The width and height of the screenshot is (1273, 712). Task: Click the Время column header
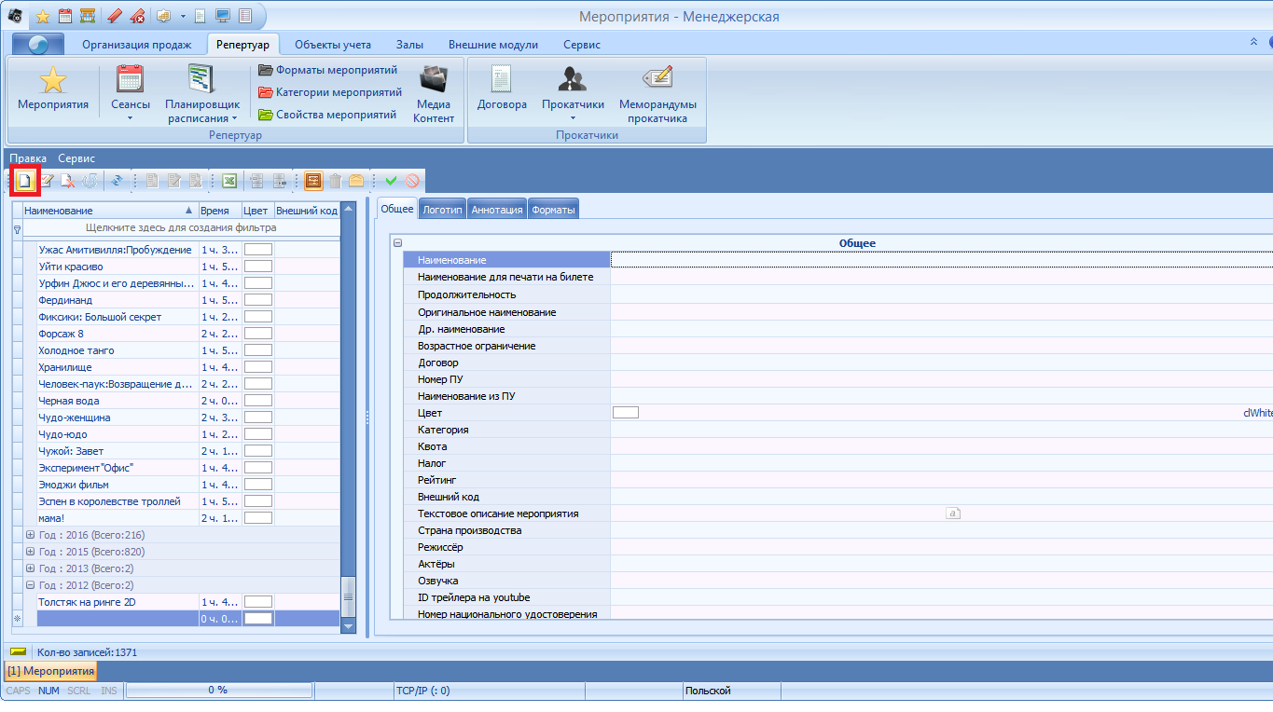point(220,211)
